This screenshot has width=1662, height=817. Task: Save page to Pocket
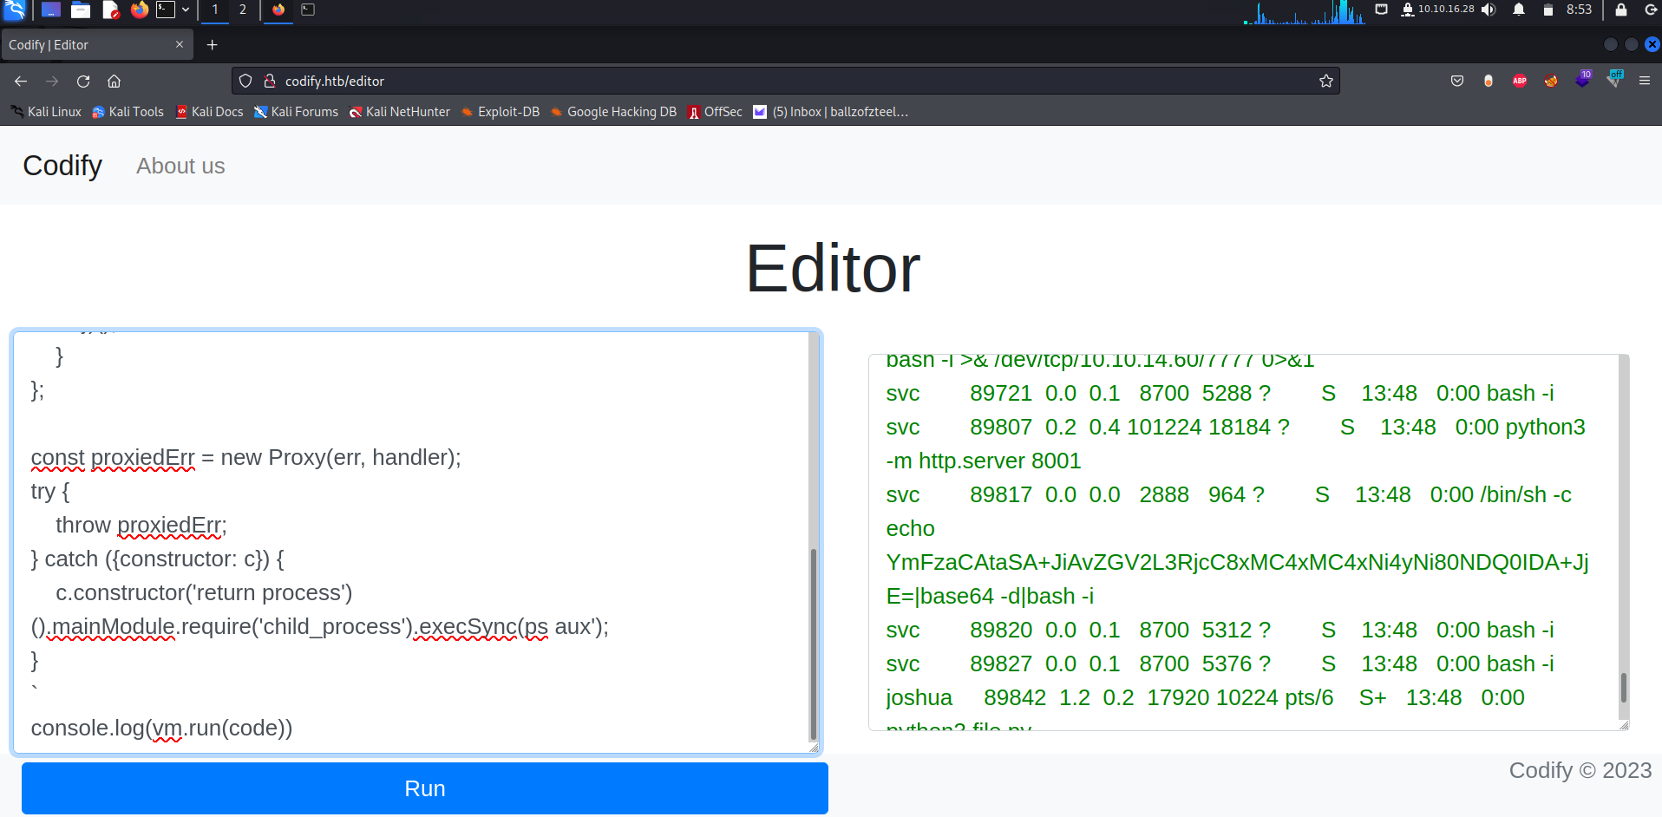coord(1457,81)
